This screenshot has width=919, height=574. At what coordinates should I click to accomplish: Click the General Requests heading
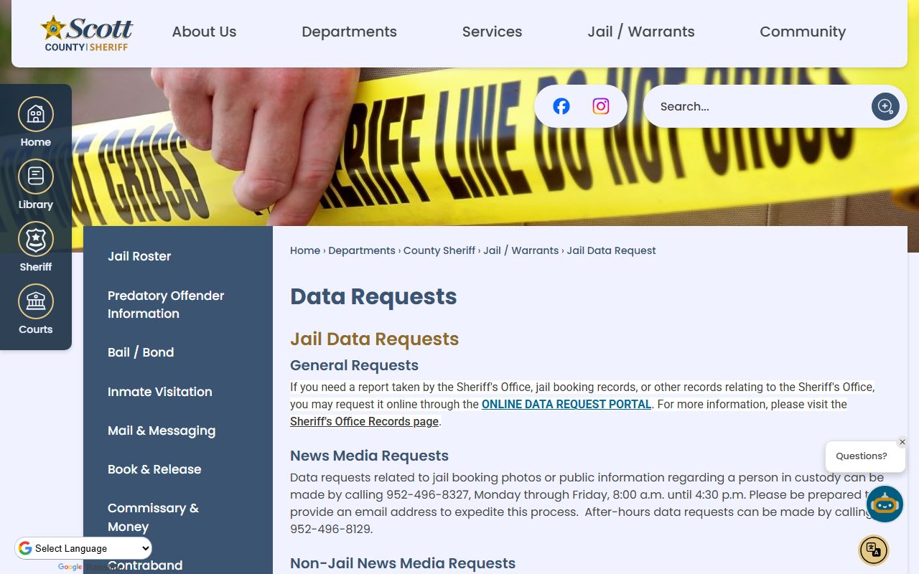click(354, 365)
